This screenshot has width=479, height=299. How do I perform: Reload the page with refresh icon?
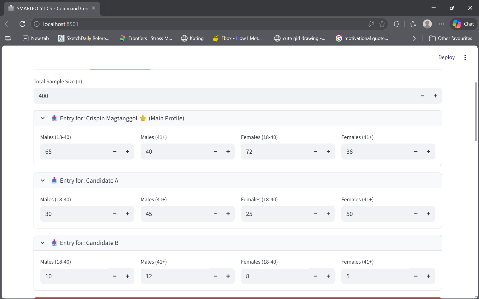pyautogui.click(x=22, y=24)
